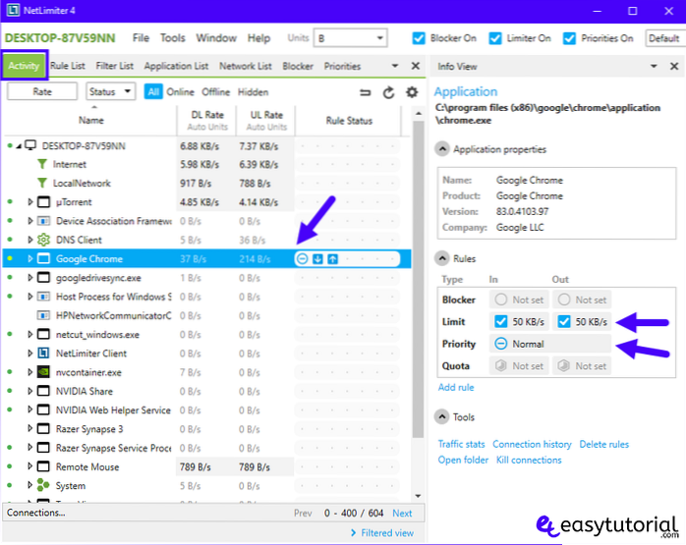Click the refresh icon in Activity toolbar
This screenshot has height=545, width=686.
point(388,92)
